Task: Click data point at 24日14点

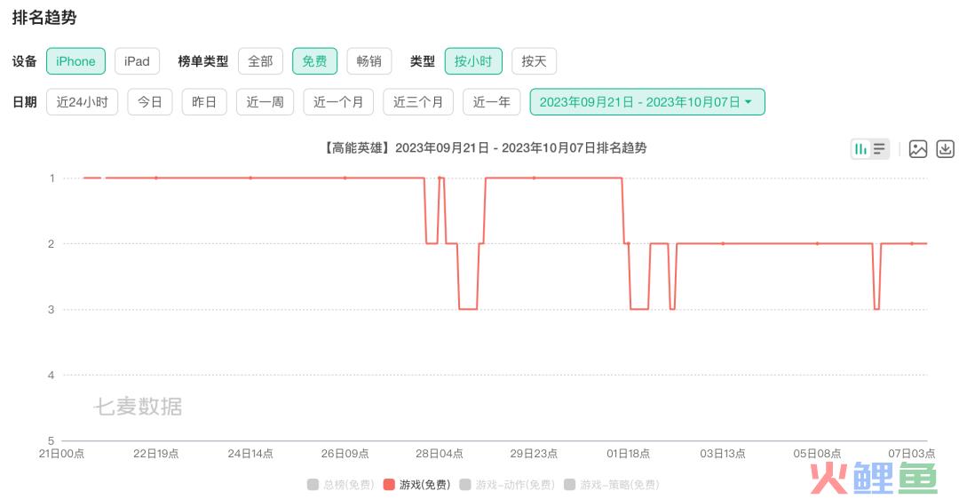Action: 250,178
